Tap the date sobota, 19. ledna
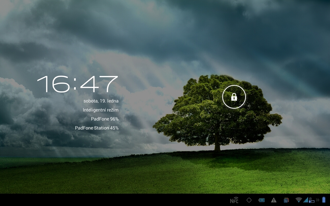This screenshot has height=206, width=330. 101,101
